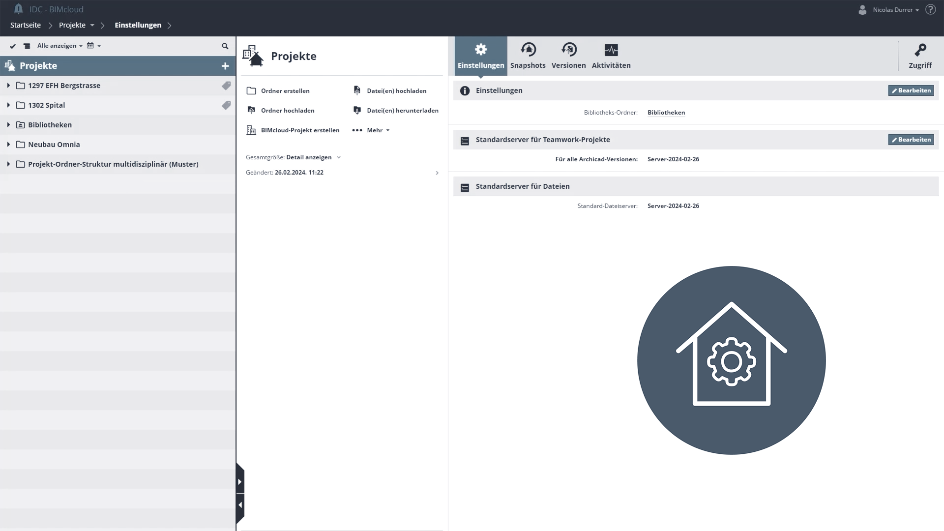Click the IDC - BIMcloud title text
944x531 pixels.
(x=56, y=9)
